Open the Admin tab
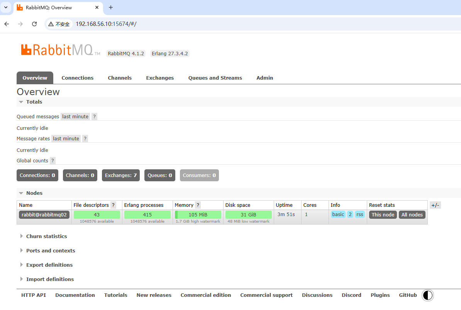Viewport: 461px width, 310px height. (x=264, y=78)
